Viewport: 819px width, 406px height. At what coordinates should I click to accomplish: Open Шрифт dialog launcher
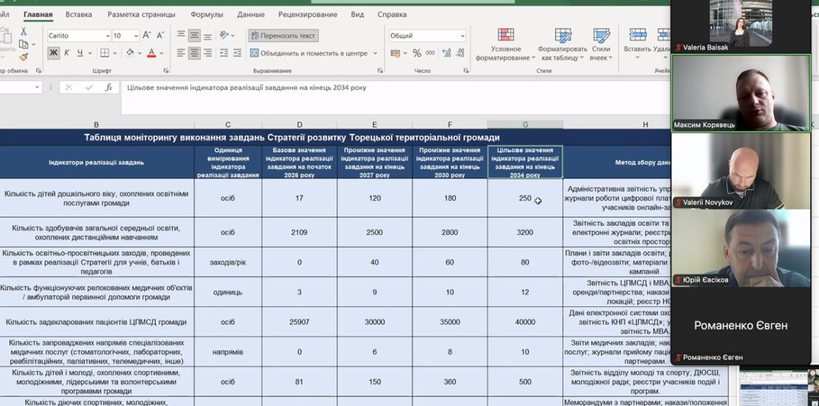[x=166, y=71]
